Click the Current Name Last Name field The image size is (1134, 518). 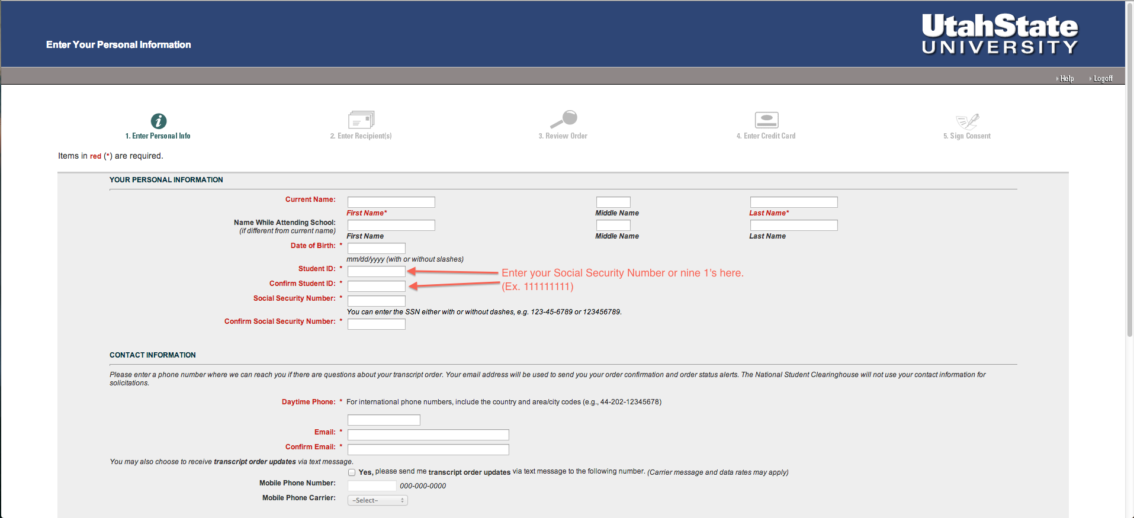(794, 202)
